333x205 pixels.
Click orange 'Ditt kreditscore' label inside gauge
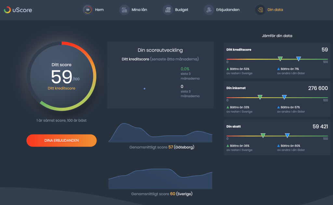(x=61, y=88)
